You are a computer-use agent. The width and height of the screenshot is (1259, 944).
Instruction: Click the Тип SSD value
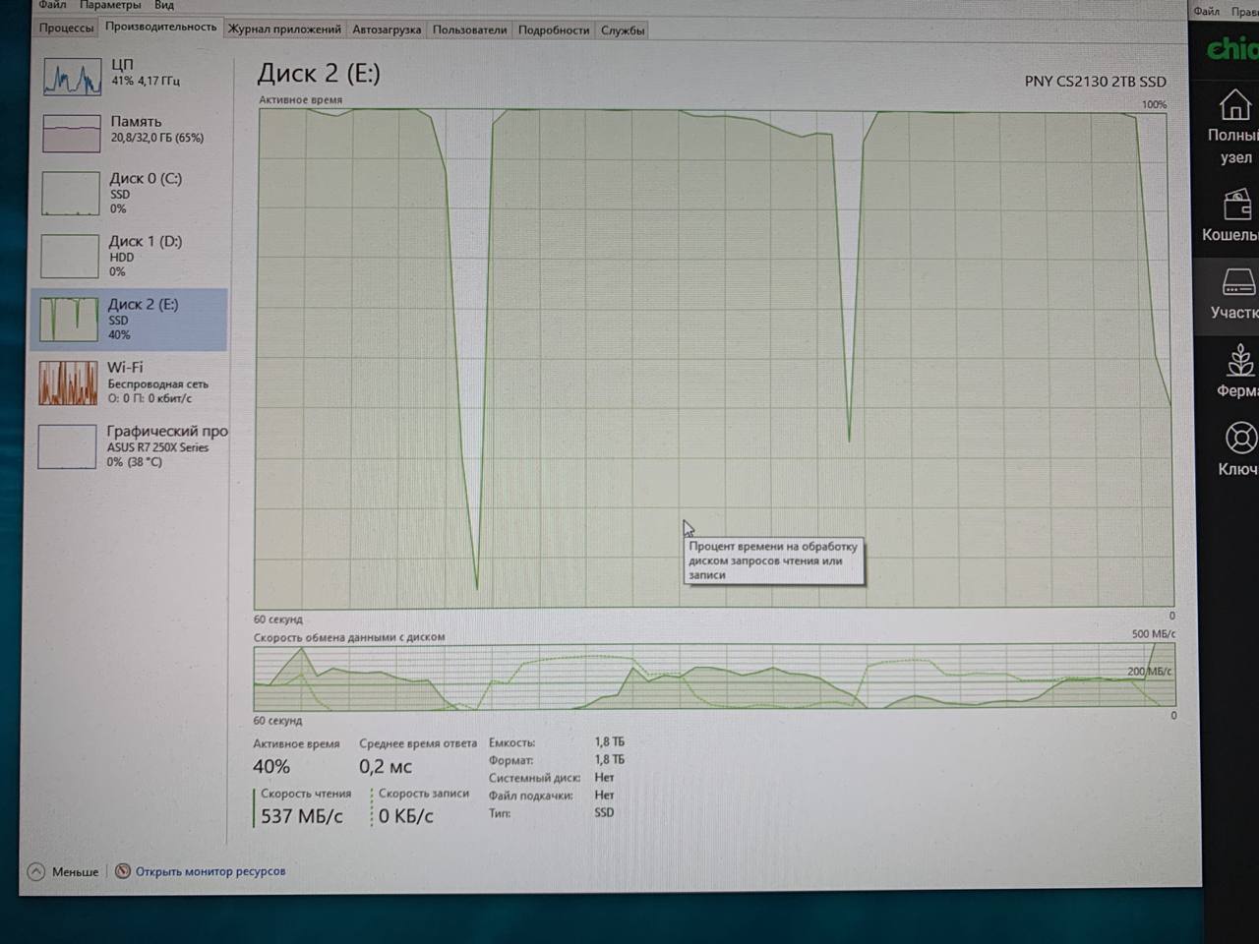(x=604, y=813)
